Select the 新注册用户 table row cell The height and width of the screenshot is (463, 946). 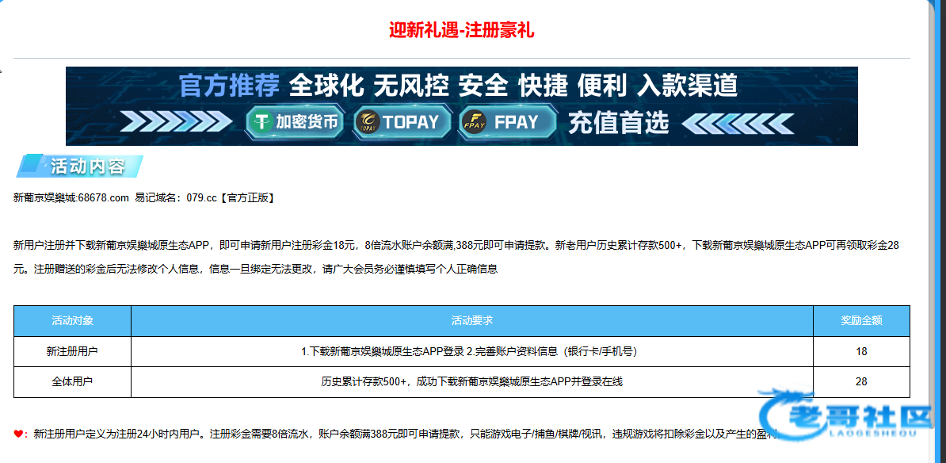point(72,351)
